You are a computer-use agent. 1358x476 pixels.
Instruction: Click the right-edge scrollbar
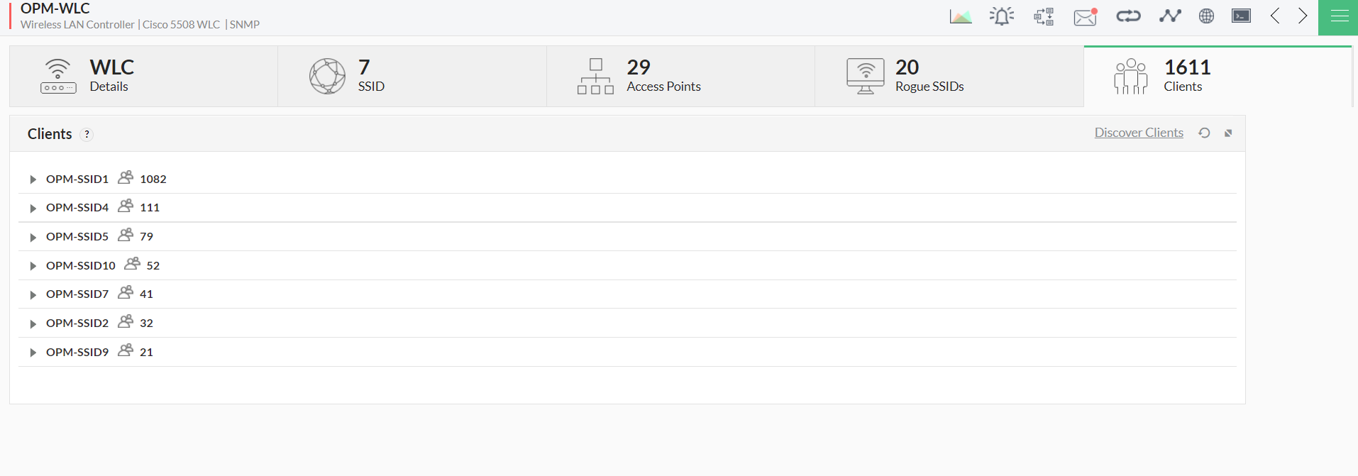click(1354, 71)
